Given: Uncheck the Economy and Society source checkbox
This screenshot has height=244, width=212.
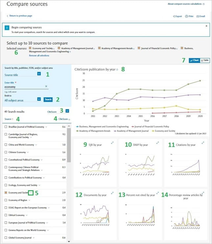Looking at the screenshot, I should coord(6,193).
